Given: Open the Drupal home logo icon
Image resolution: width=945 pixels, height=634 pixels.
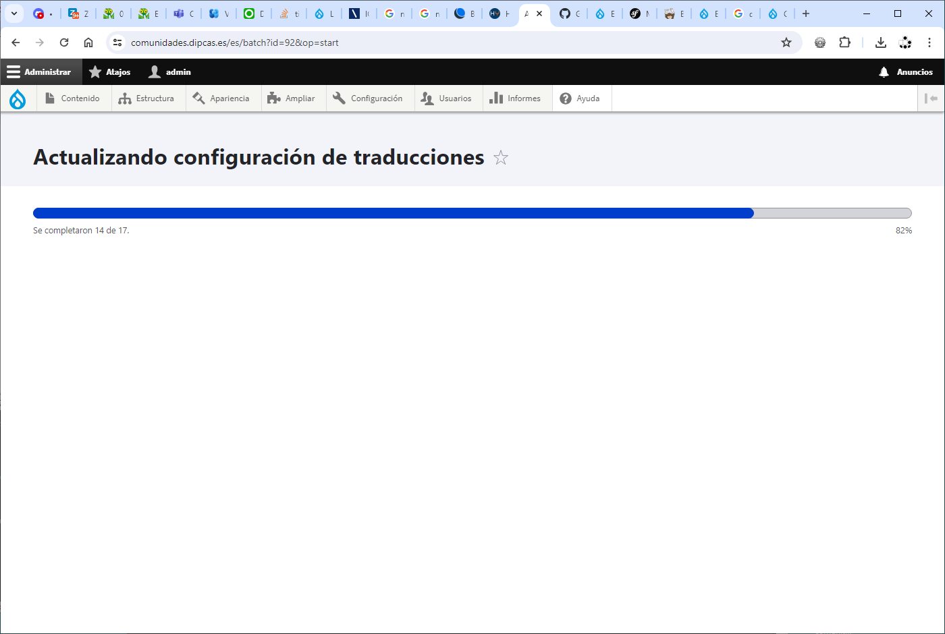Looking at the screenshot, I should tap(18, 98).
